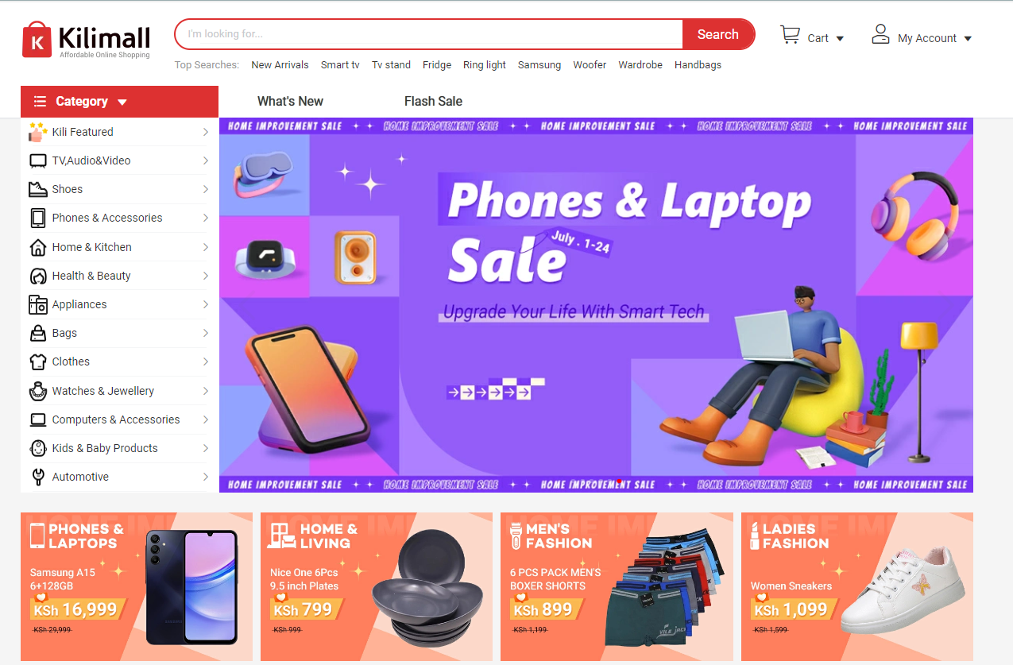Click the My Account person icon
Viewport: 1013px width, 665px height.
[880, 34]
